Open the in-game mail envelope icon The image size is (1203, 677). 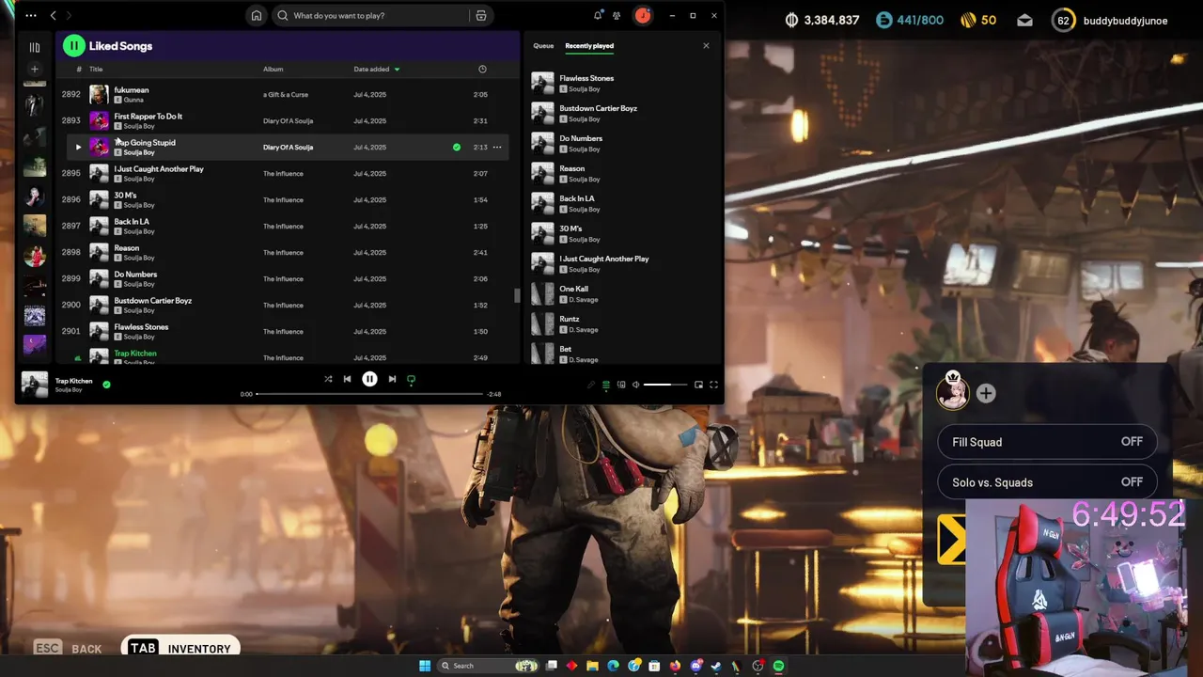(1024, 21)
